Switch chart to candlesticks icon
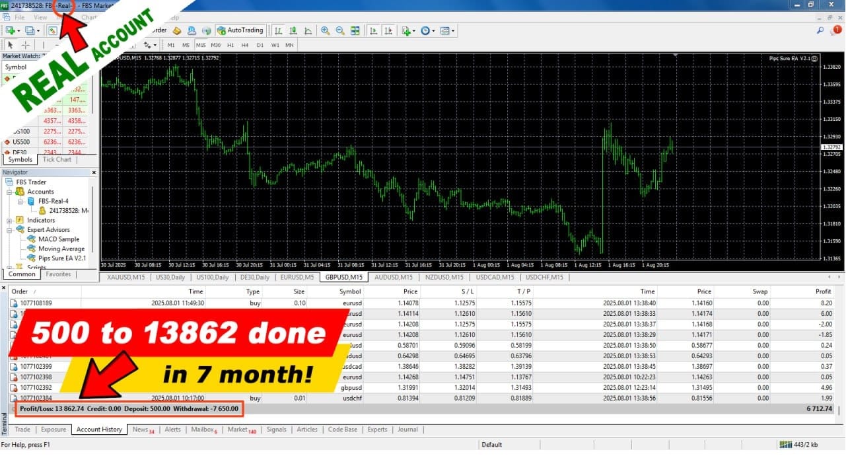This screenshot has width=848, height=456. point(293,30)
